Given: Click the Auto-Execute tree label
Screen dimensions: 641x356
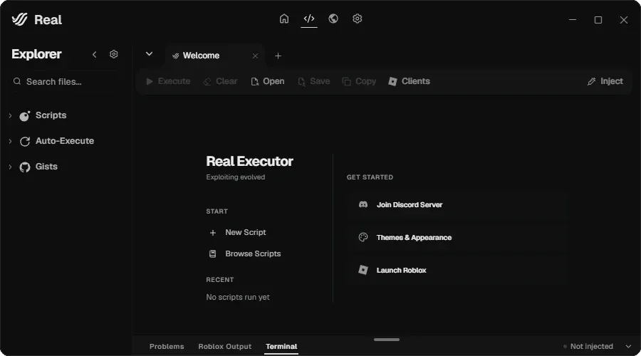Looking at the screenshot, I should 65,141.
